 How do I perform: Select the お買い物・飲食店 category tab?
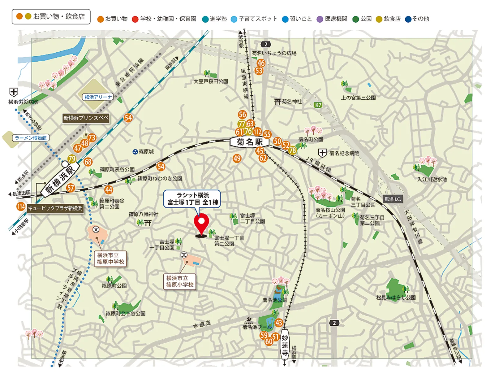(51, 16)
